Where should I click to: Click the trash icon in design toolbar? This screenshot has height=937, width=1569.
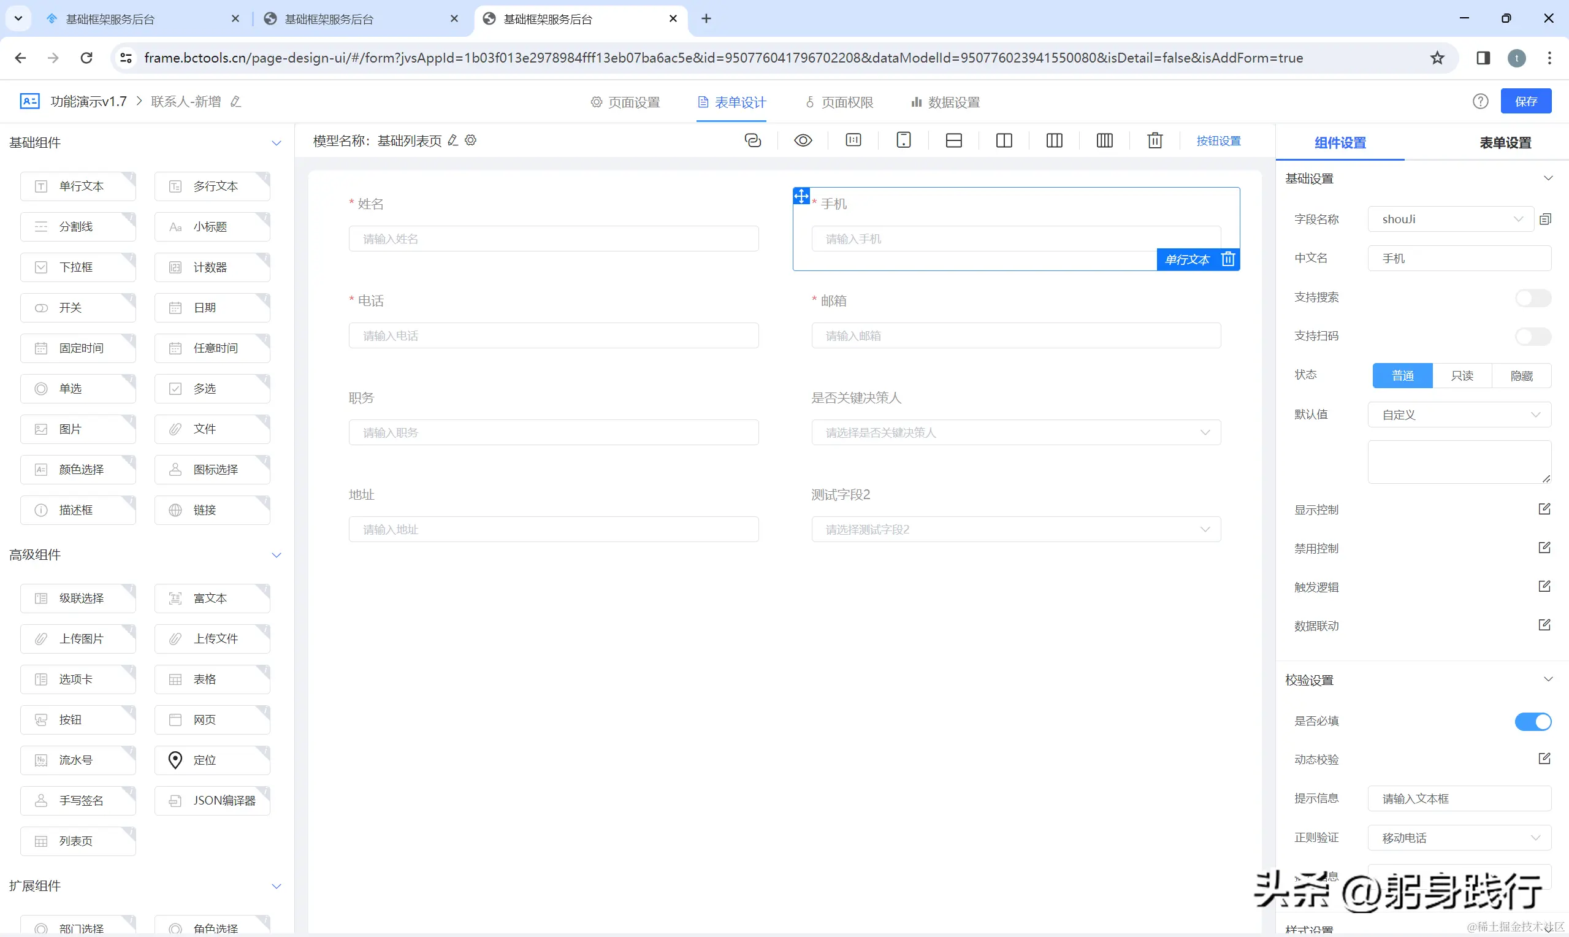pos(1155,140)
